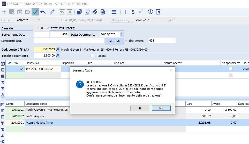
Task: Click the Altri dati button
Action: tap(114, 41)
